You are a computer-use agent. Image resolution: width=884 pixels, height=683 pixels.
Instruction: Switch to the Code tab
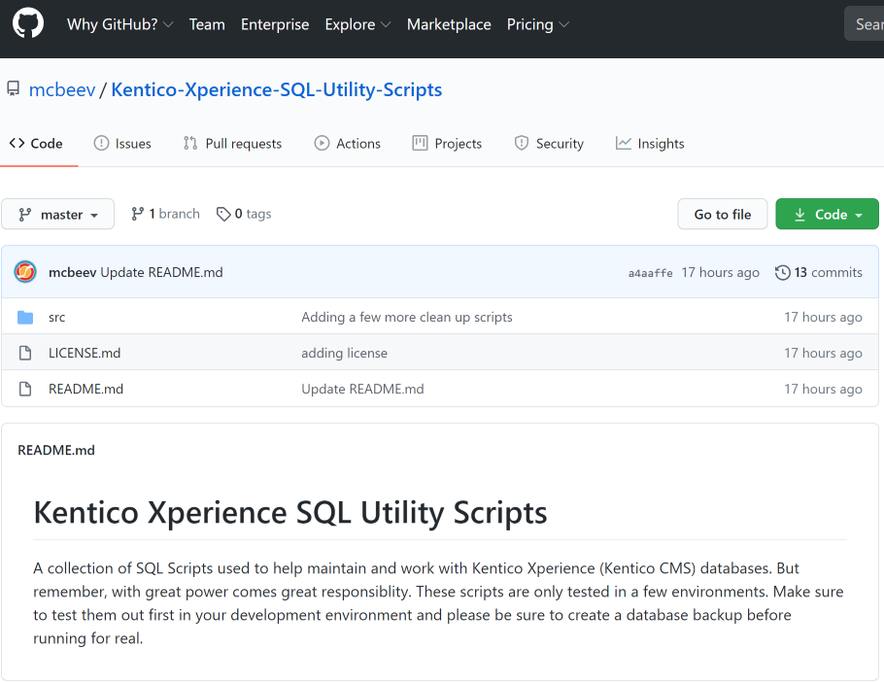coord(36,143)
